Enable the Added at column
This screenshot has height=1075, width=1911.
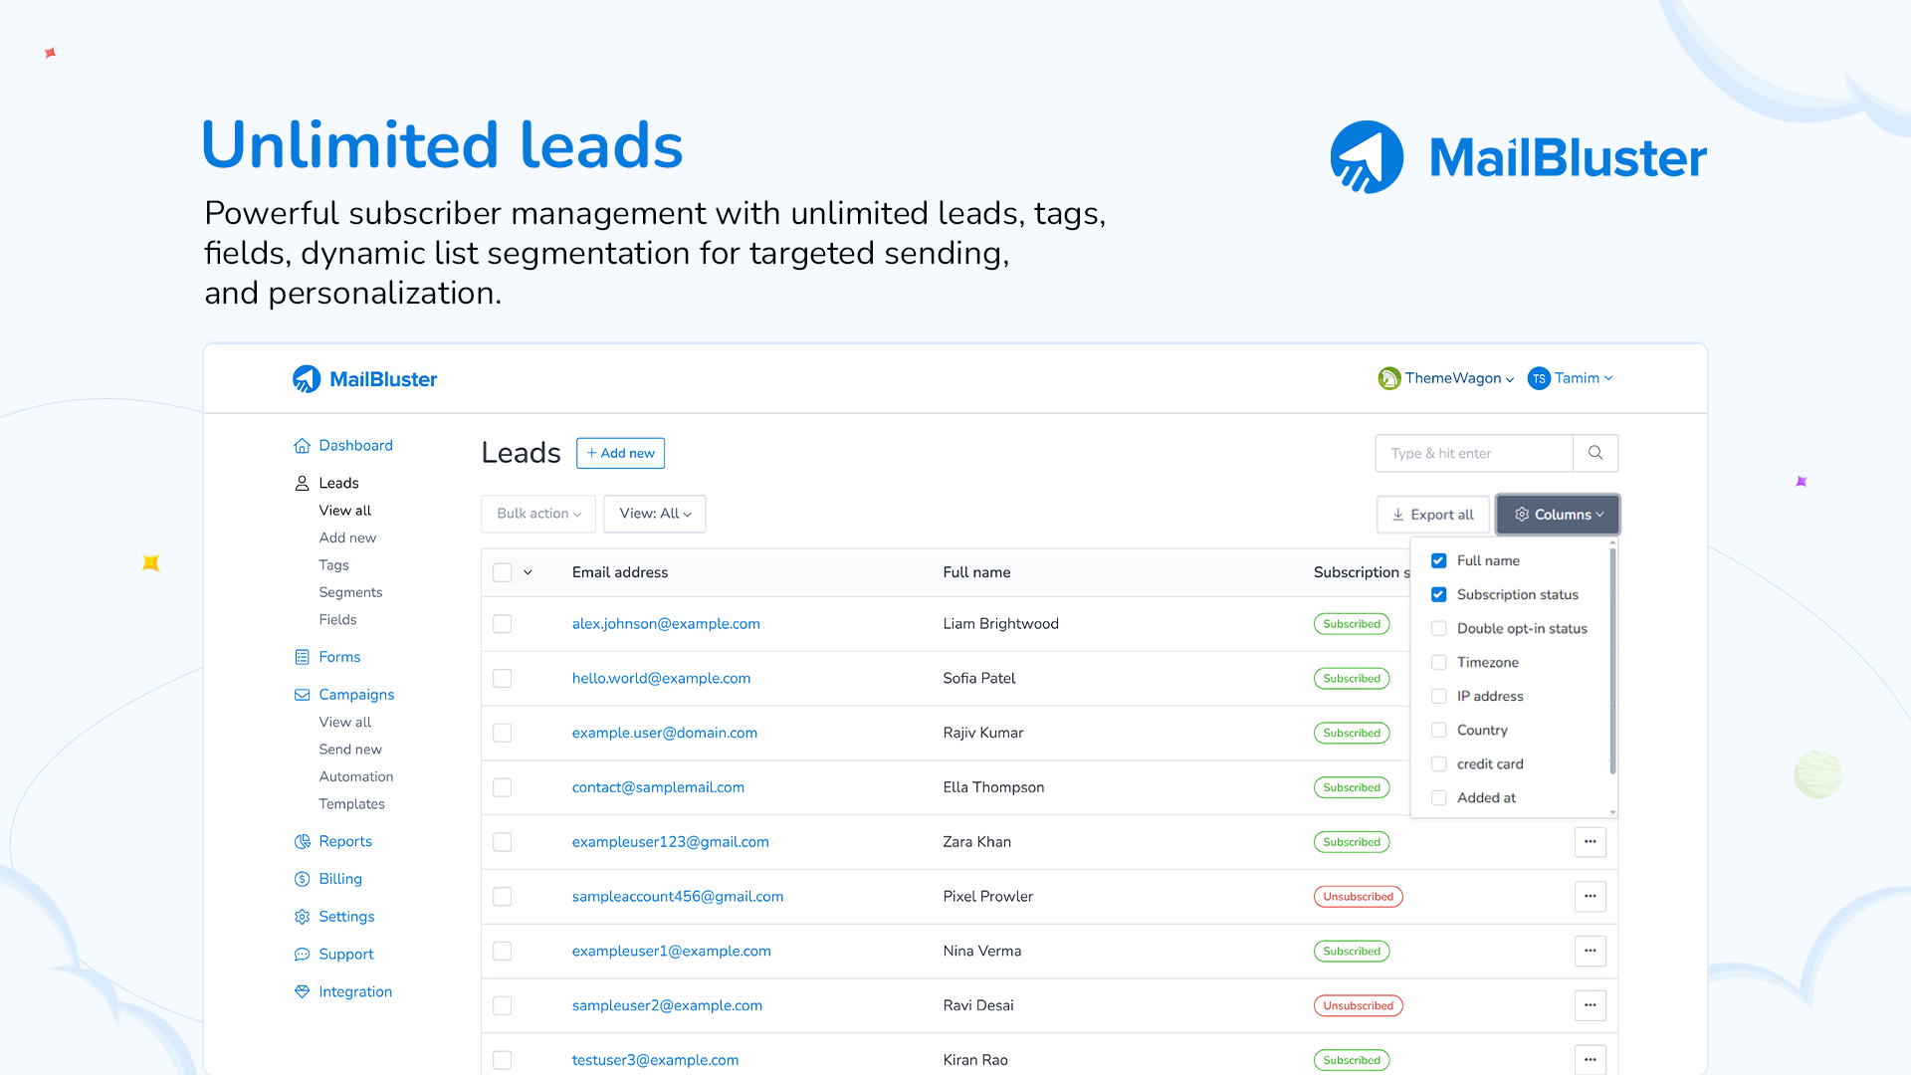pyautogui.click(x=1438, y=797)
